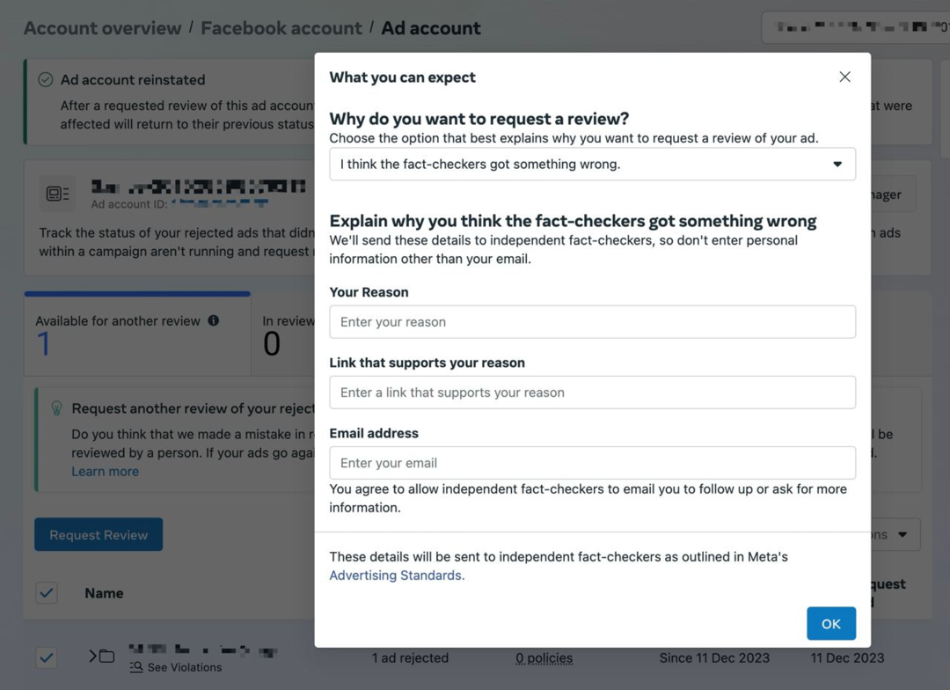This screenshot has width=950, height=690.
Task: Click the Email address field
Action: pyautogui.click(x=592, y=463)
